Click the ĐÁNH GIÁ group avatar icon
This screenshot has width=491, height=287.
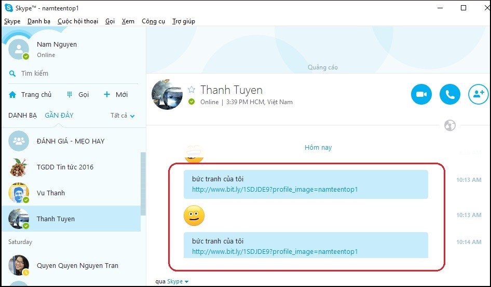point(19,141)
